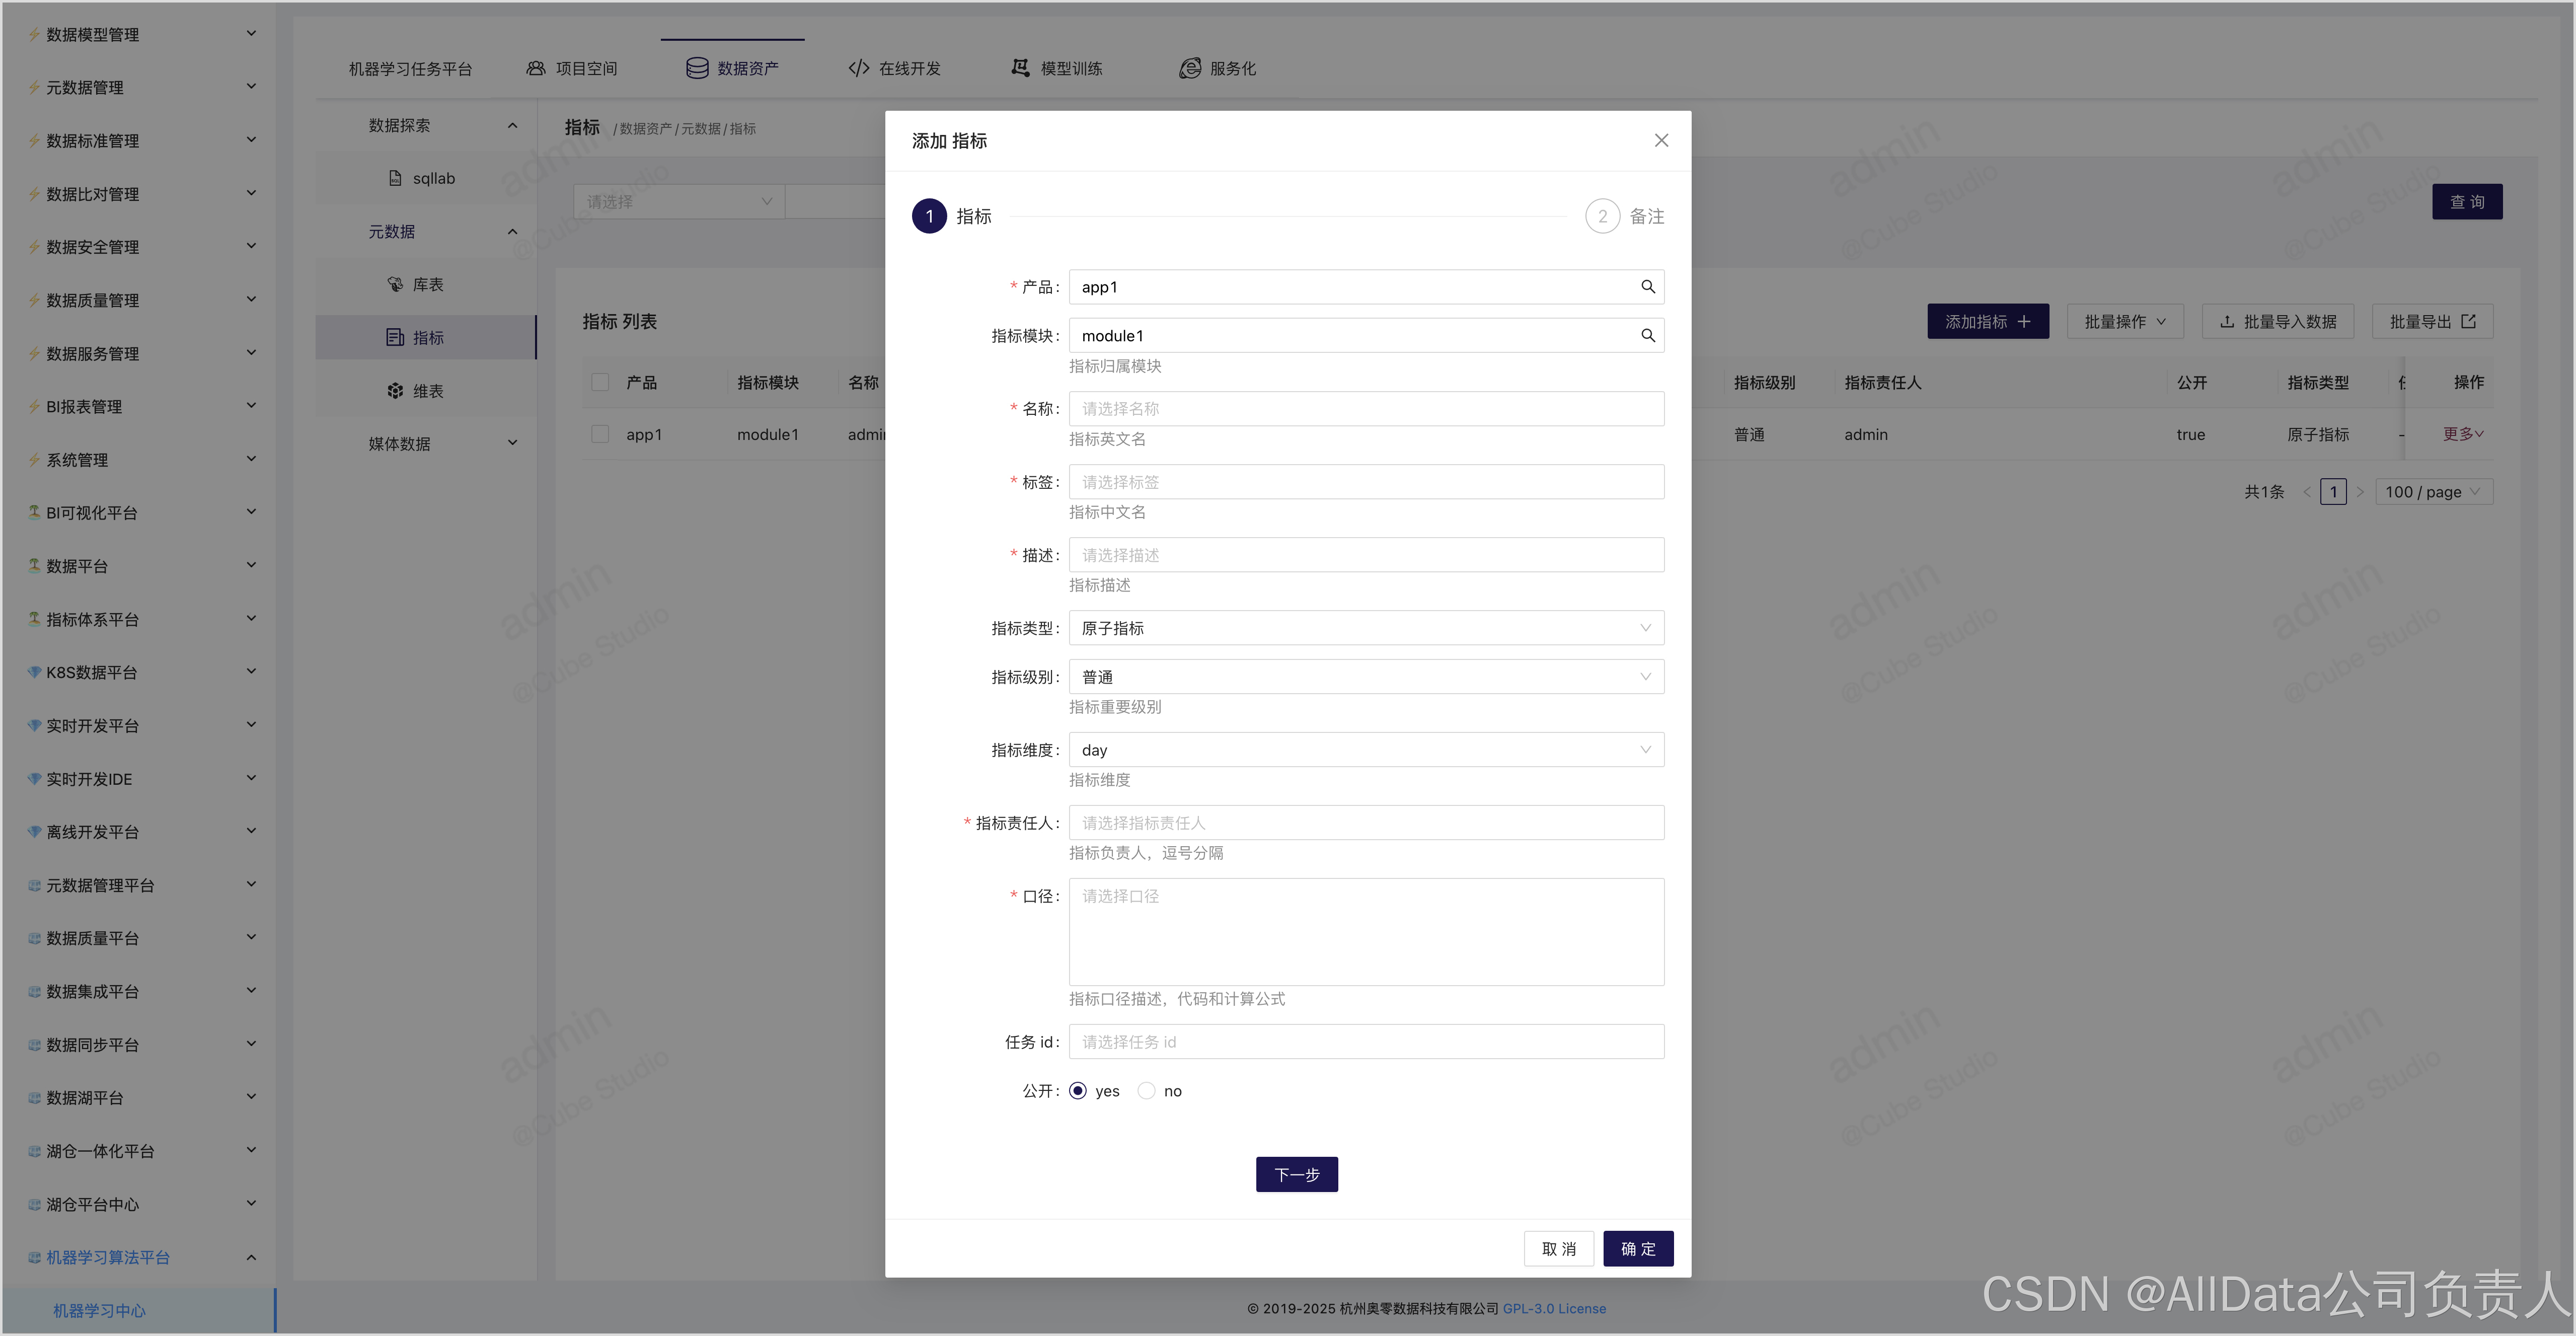Screen dimensions: 2576x1336
Task: Click the previous page arrow in pagination
Action: coord(2307,492)
